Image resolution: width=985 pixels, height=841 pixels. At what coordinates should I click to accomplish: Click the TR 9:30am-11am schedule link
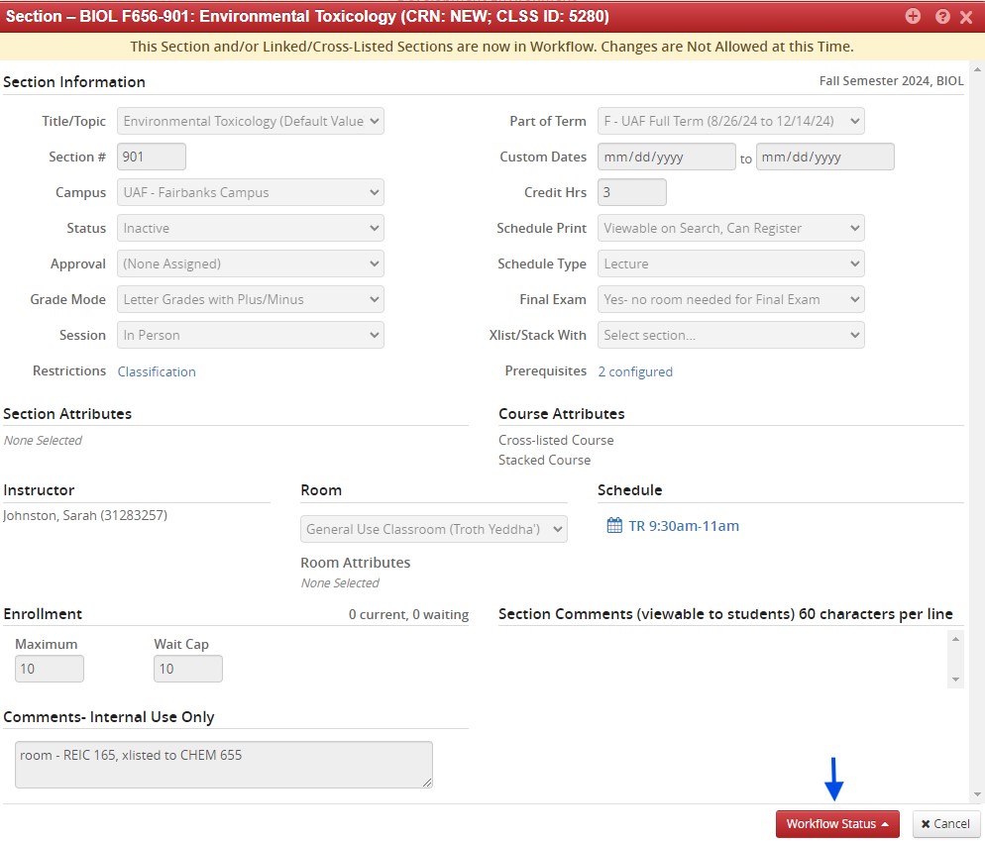(x=683, y=526)
